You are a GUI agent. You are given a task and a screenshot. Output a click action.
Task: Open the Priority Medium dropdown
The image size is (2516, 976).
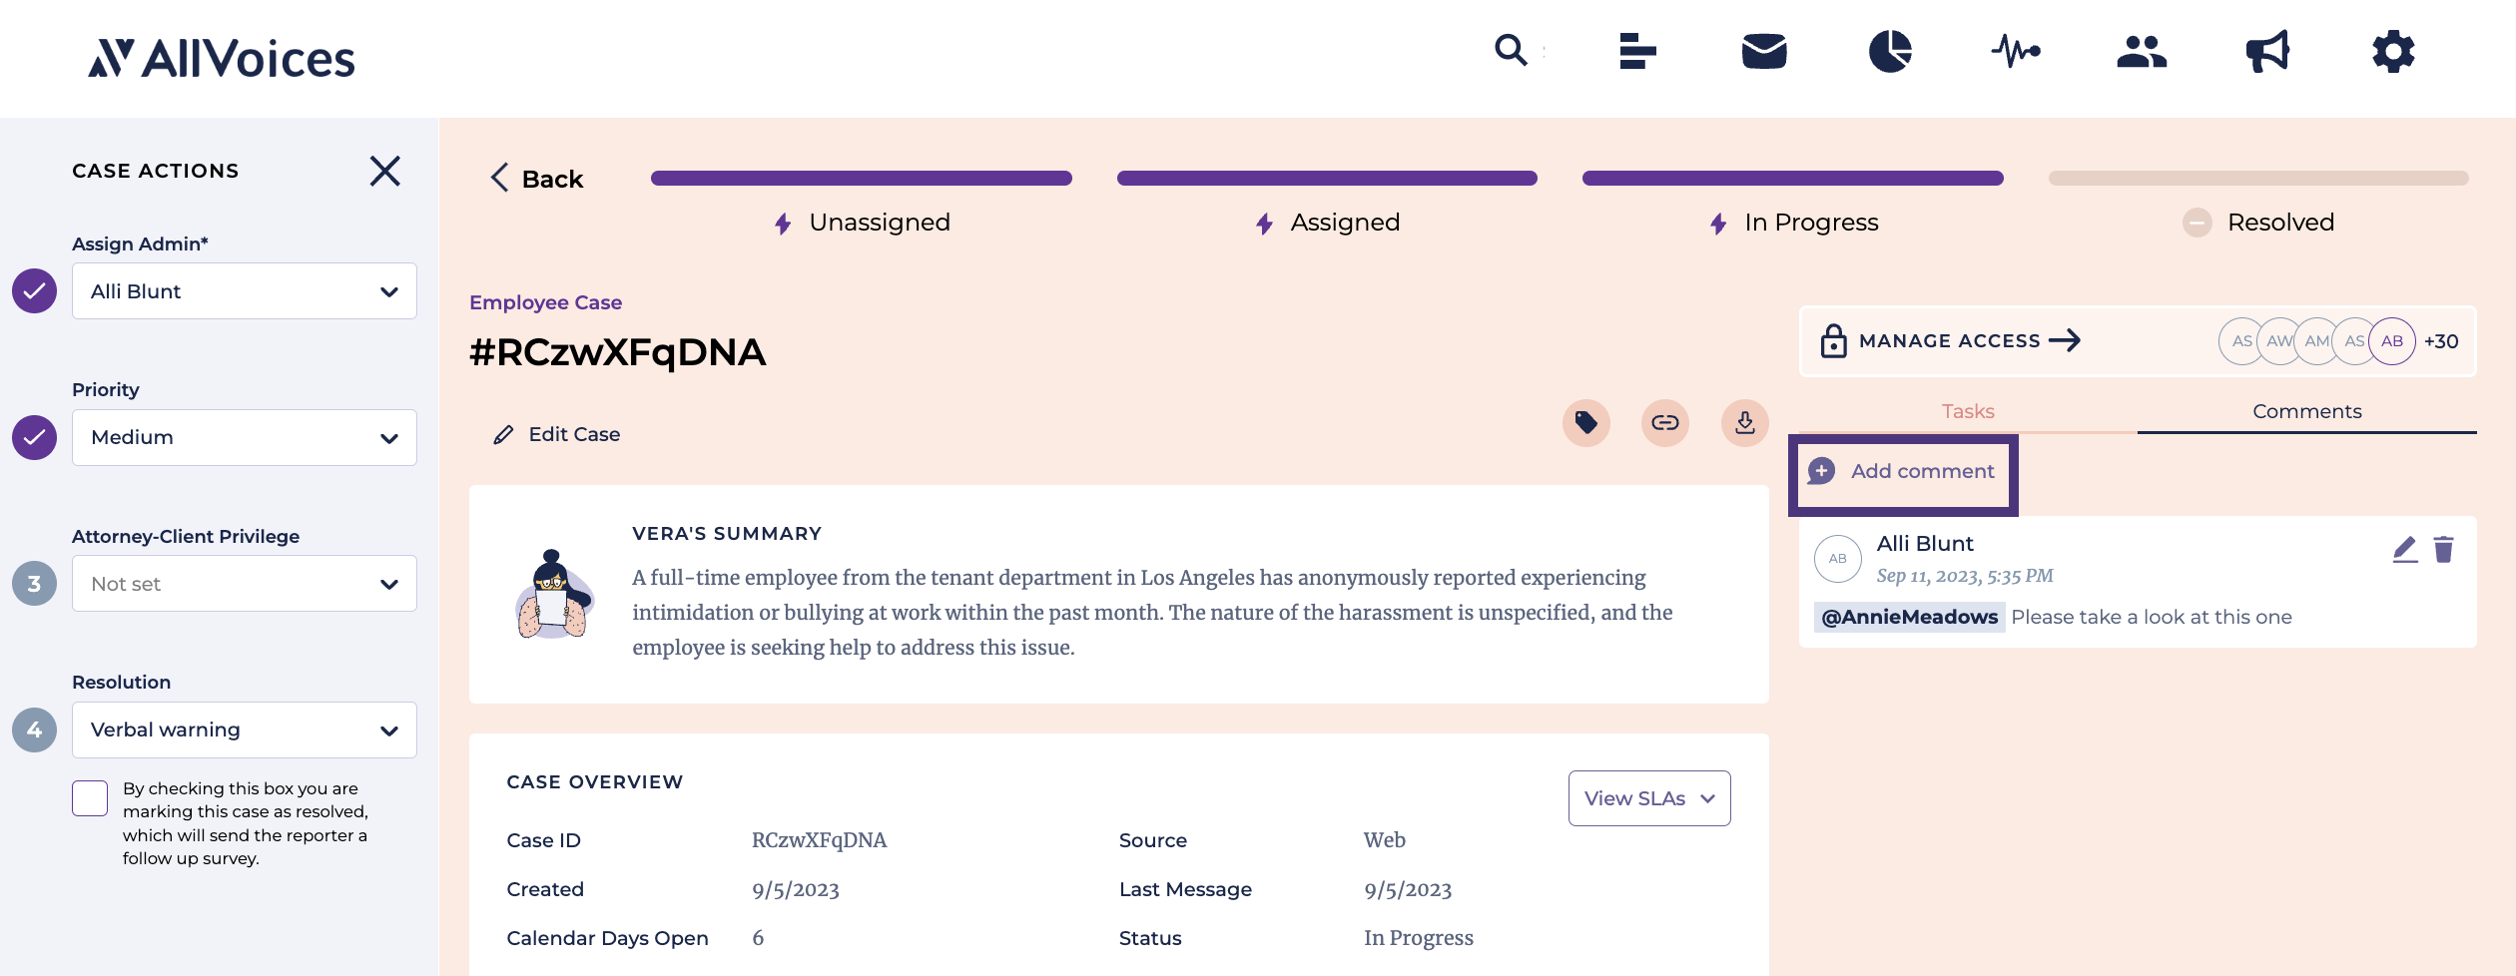[245, 437]
